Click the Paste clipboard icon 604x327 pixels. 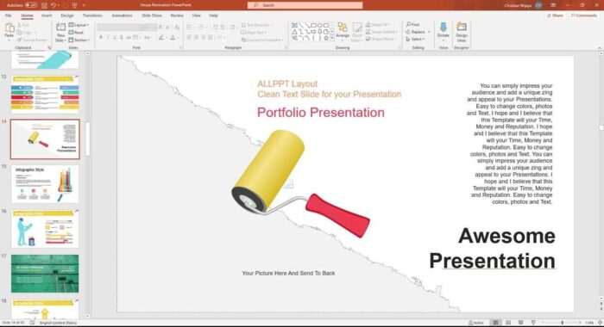pyautogui.click(x=9, y=31)
